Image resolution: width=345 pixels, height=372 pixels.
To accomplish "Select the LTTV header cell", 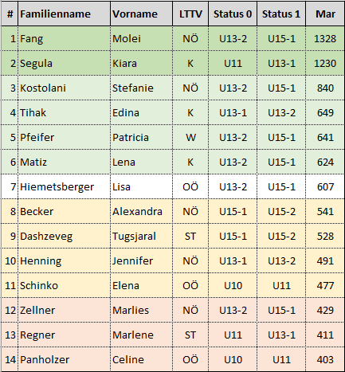I will [190, 14].
